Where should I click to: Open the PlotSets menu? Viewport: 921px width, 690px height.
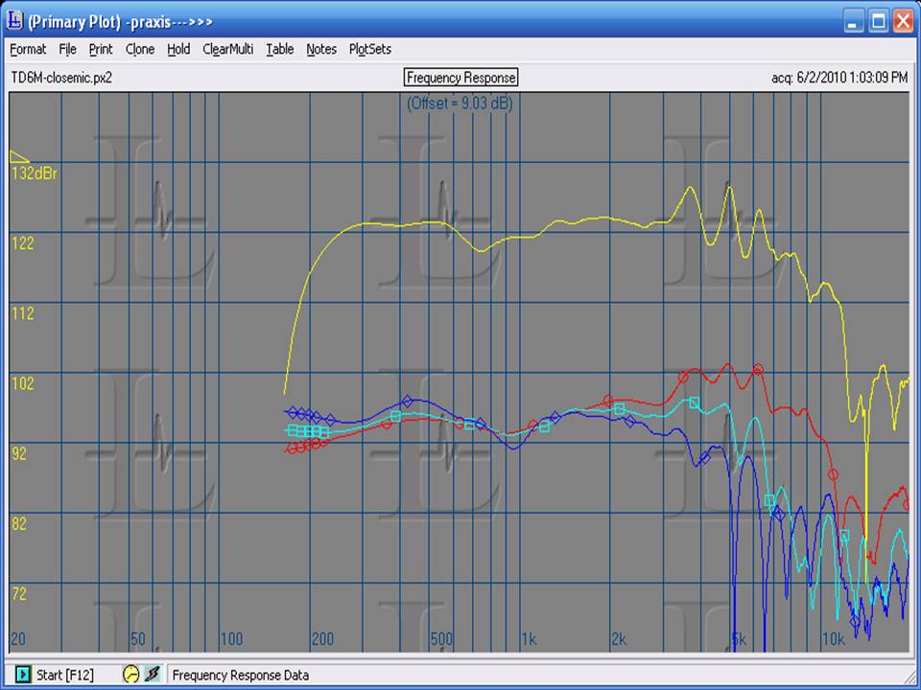[x=370, y=49]
